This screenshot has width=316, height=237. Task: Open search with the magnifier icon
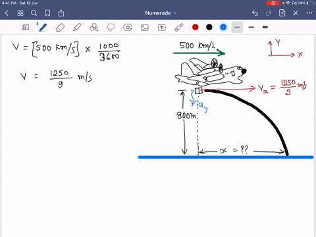34,13
